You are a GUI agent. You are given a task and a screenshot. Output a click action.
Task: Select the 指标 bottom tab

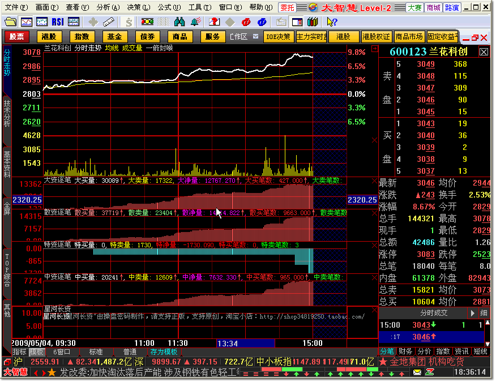point(20,351)
